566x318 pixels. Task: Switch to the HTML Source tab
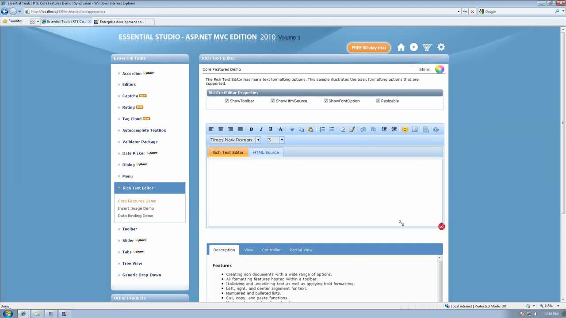(x=266, y=152)
